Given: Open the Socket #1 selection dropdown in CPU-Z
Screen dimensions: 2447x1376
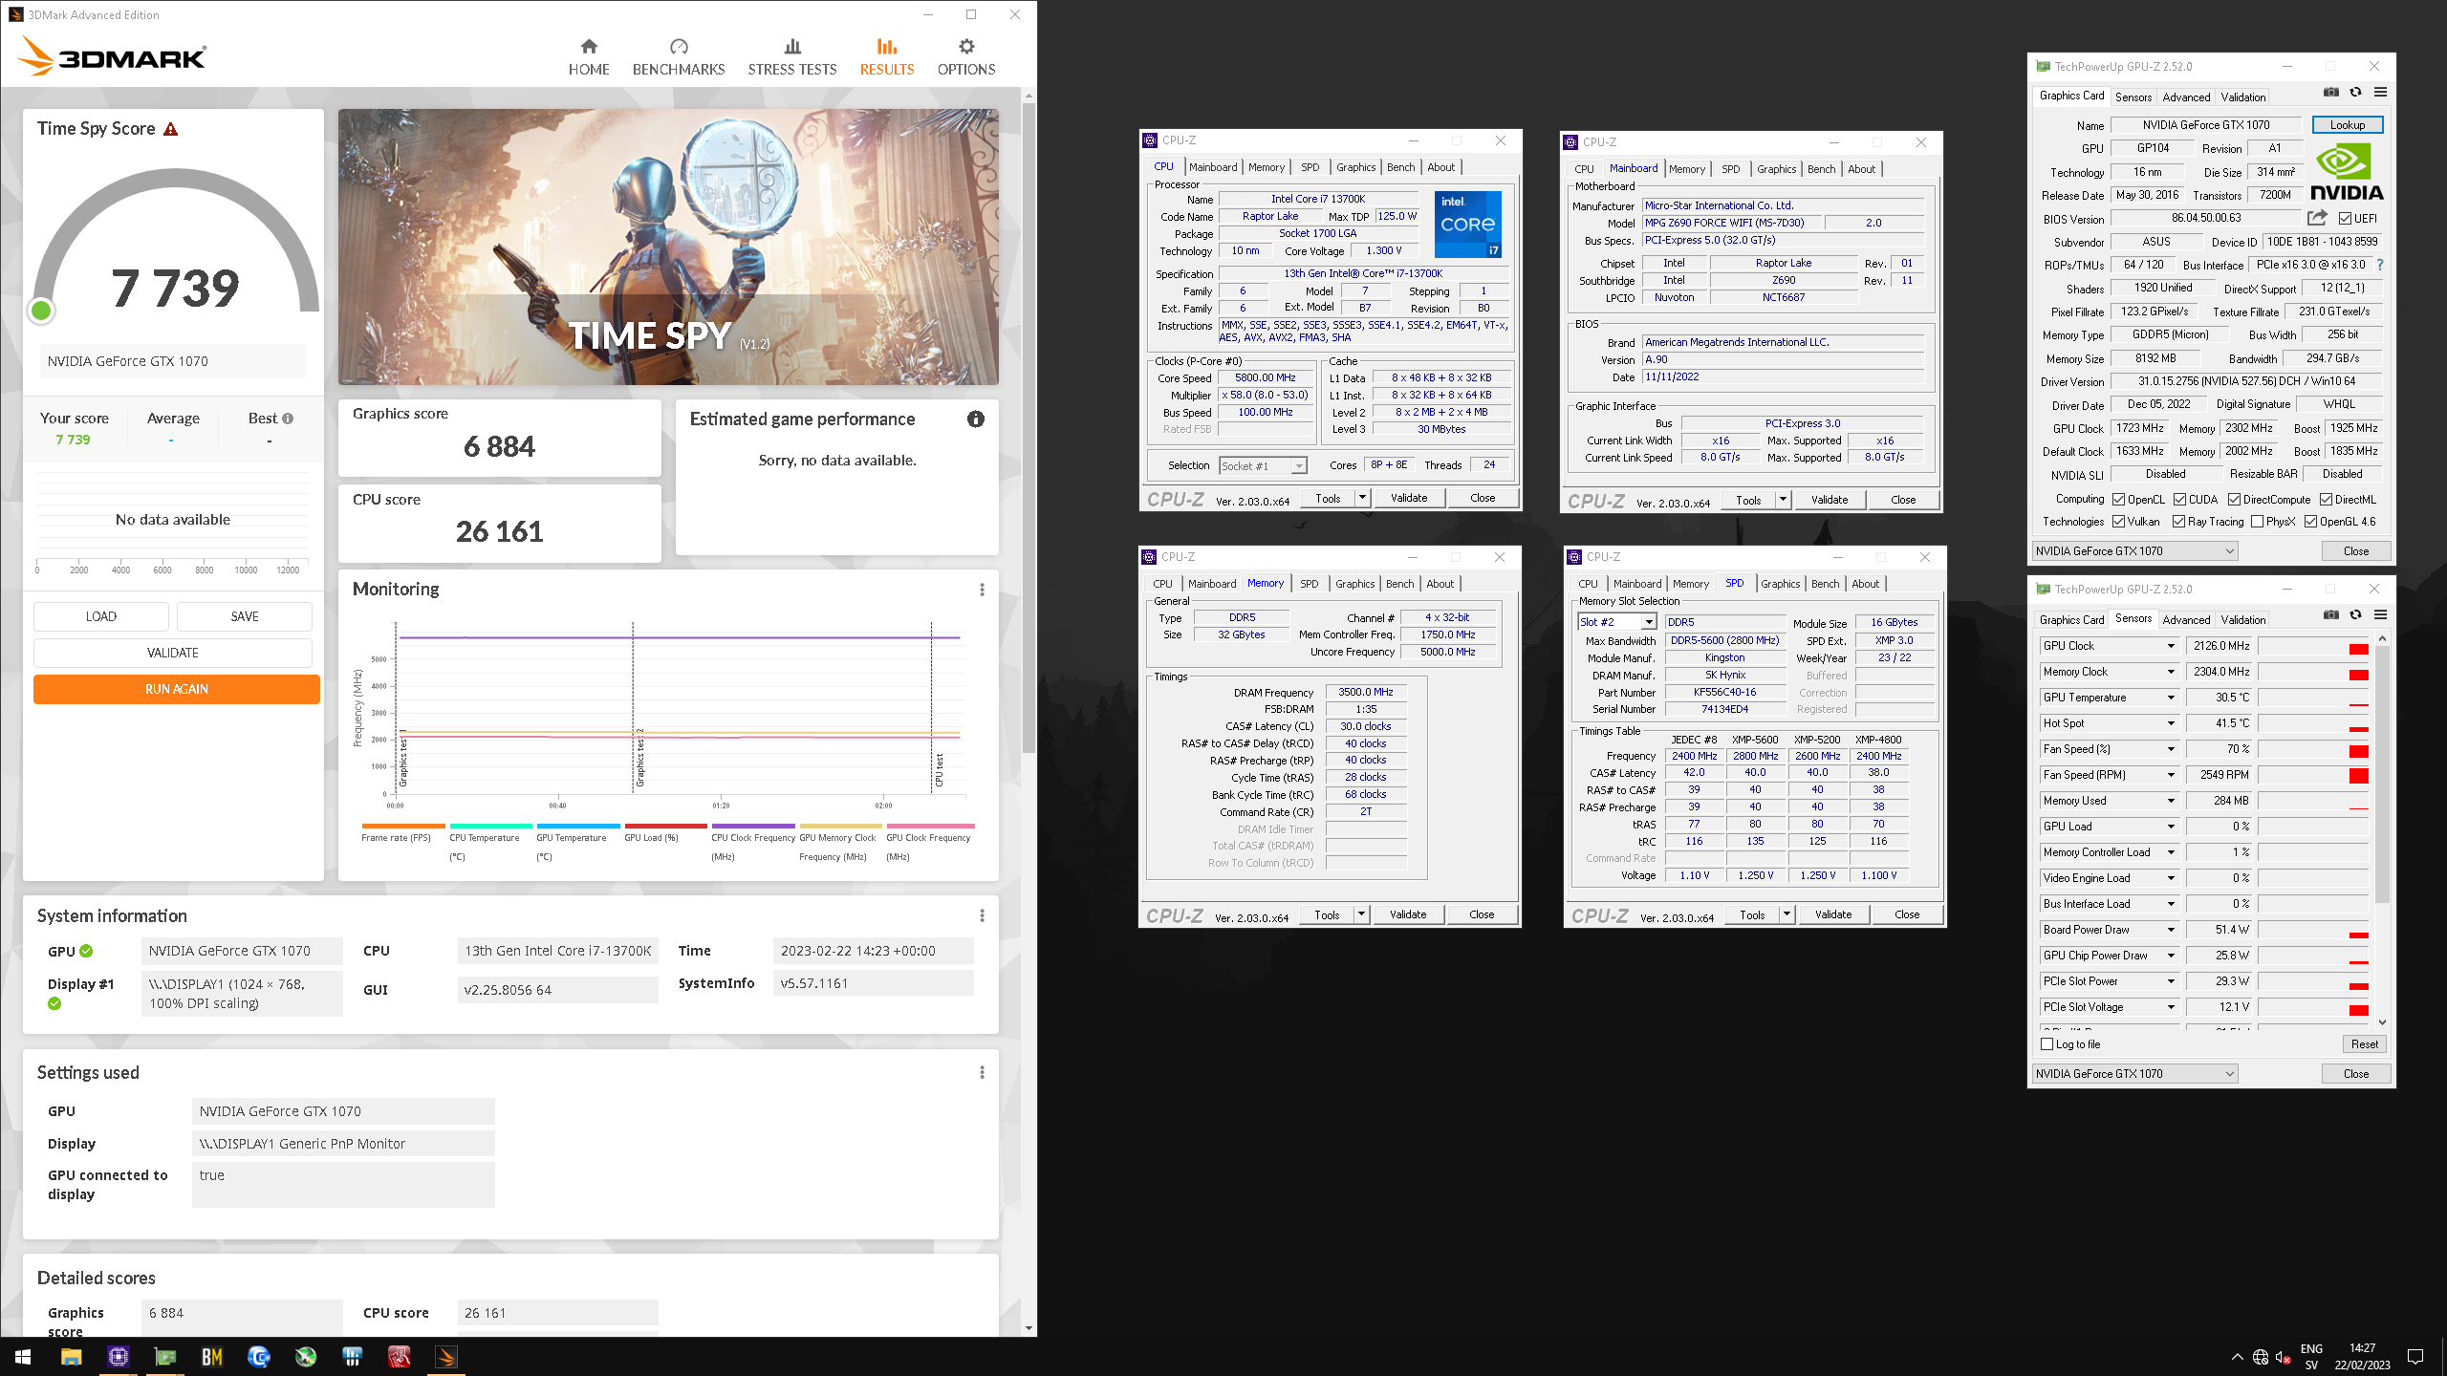Looking at the screenshot, I should 1263,466.
